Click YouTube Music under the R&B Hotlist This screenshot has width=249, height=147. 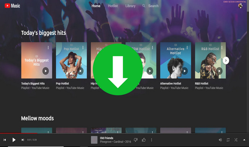214,88
